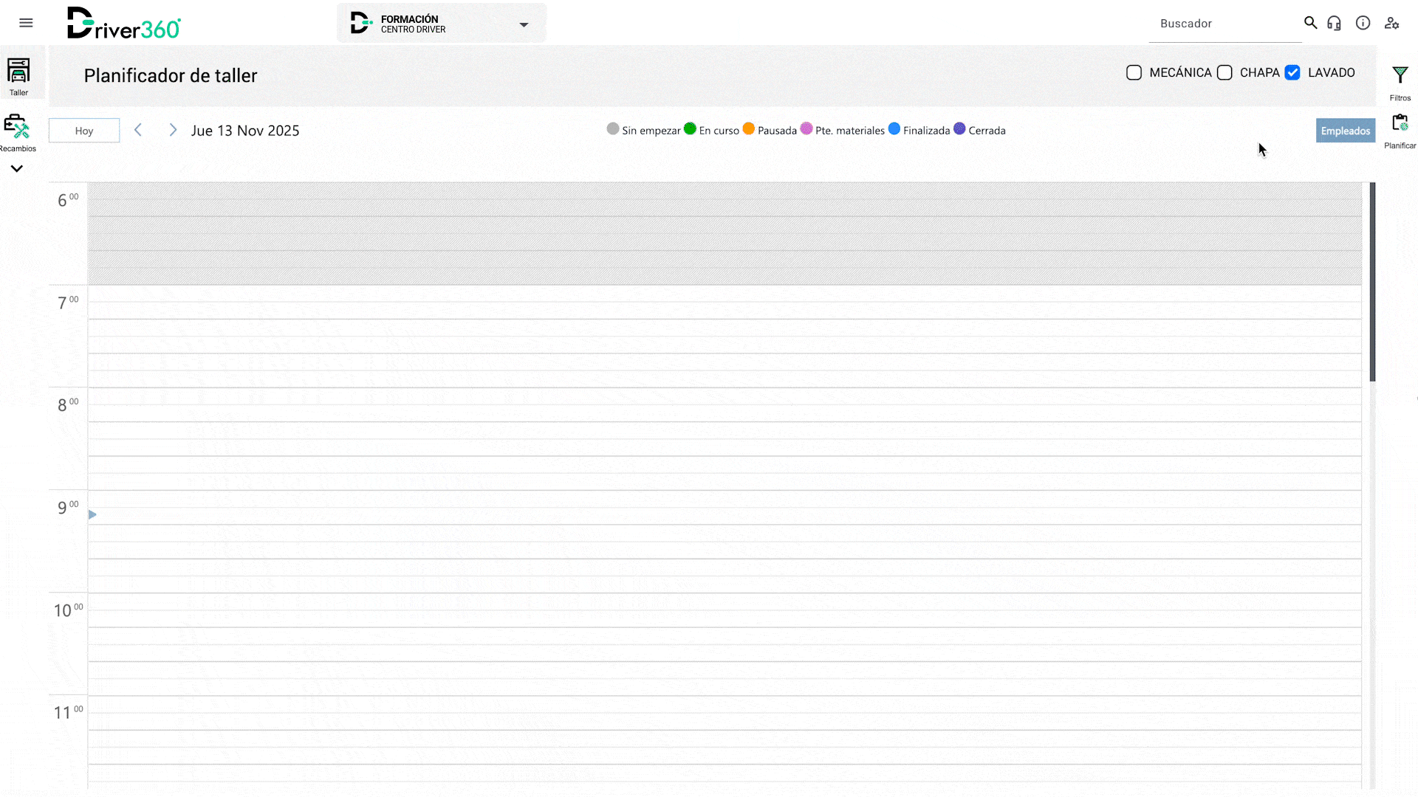Click the search magnifier icon

click(x=1310, y=23)
